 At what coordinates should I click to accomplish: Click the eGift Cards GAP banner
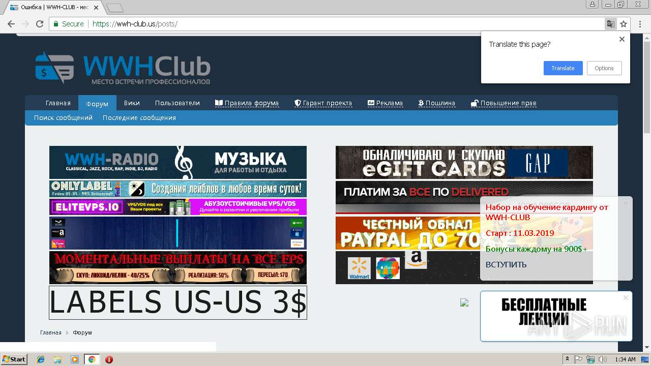464,162
